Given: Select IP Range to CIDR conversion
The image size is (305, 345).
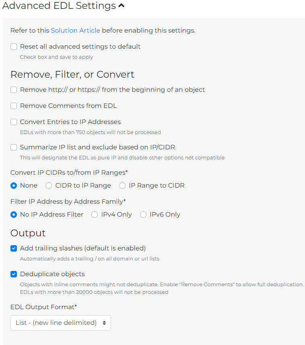Looking at the screenshot, I should pos(122,185).
